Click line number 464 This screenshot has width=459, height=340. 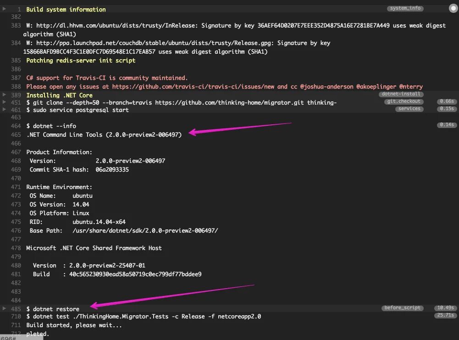[16, 126]
